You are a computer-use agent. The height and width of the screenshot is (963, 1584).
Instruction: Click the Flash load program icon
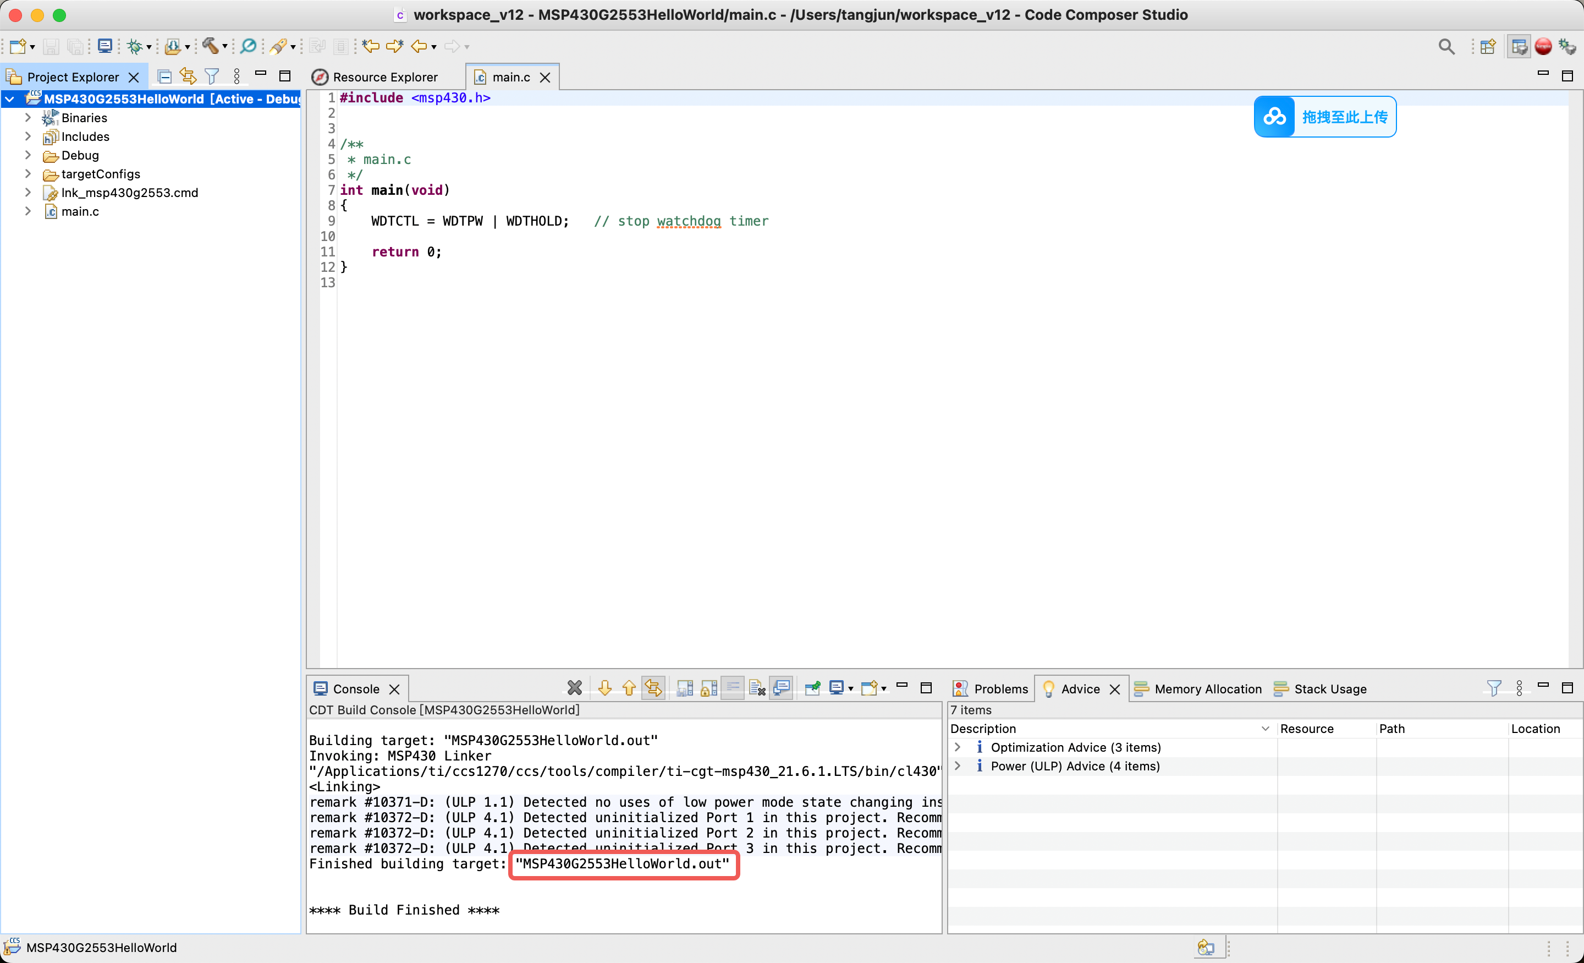pos(172,46)
